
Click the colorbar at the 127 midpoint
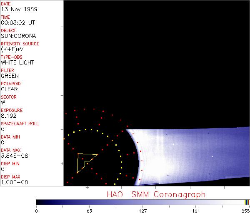[142, 202]
